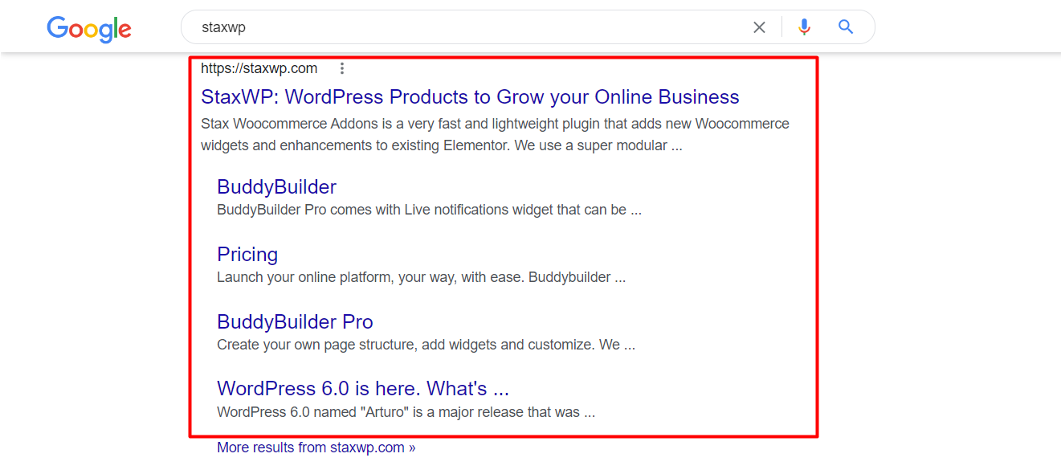Click the BuddyBuilder Pro snippet text
The height and width of the screenshot is (470, 1061).
[x=426, y=345]
